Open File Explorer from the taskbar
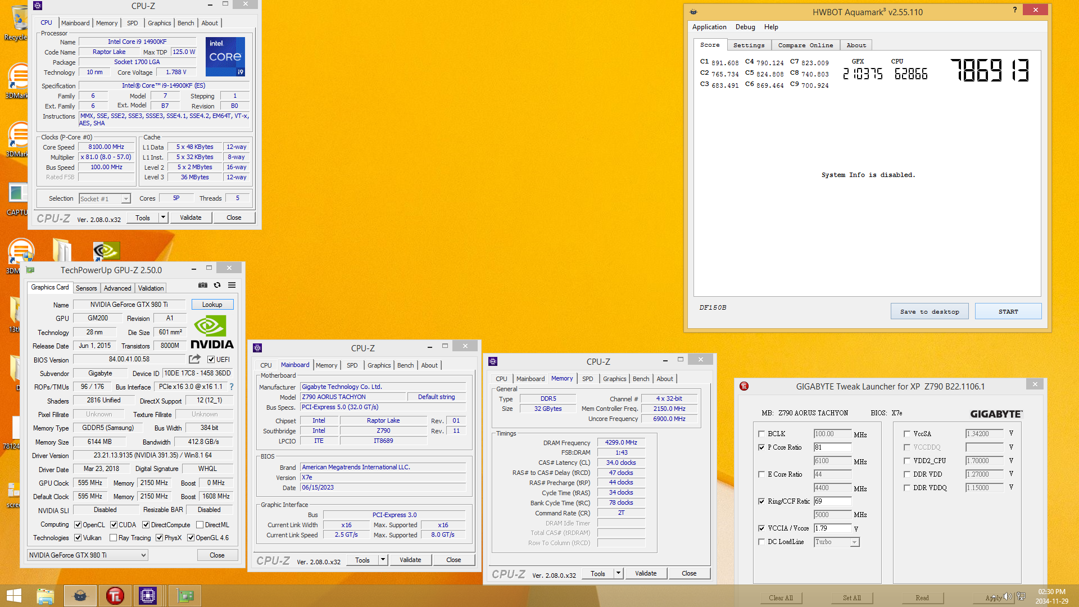This screenshot has height=607, width=1079. coord(45,596)
